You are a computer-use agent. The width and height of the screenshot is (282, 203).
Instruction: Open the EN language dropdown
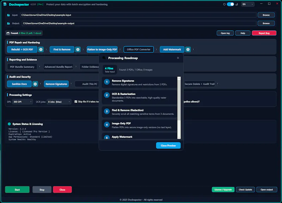pos(247,4)
